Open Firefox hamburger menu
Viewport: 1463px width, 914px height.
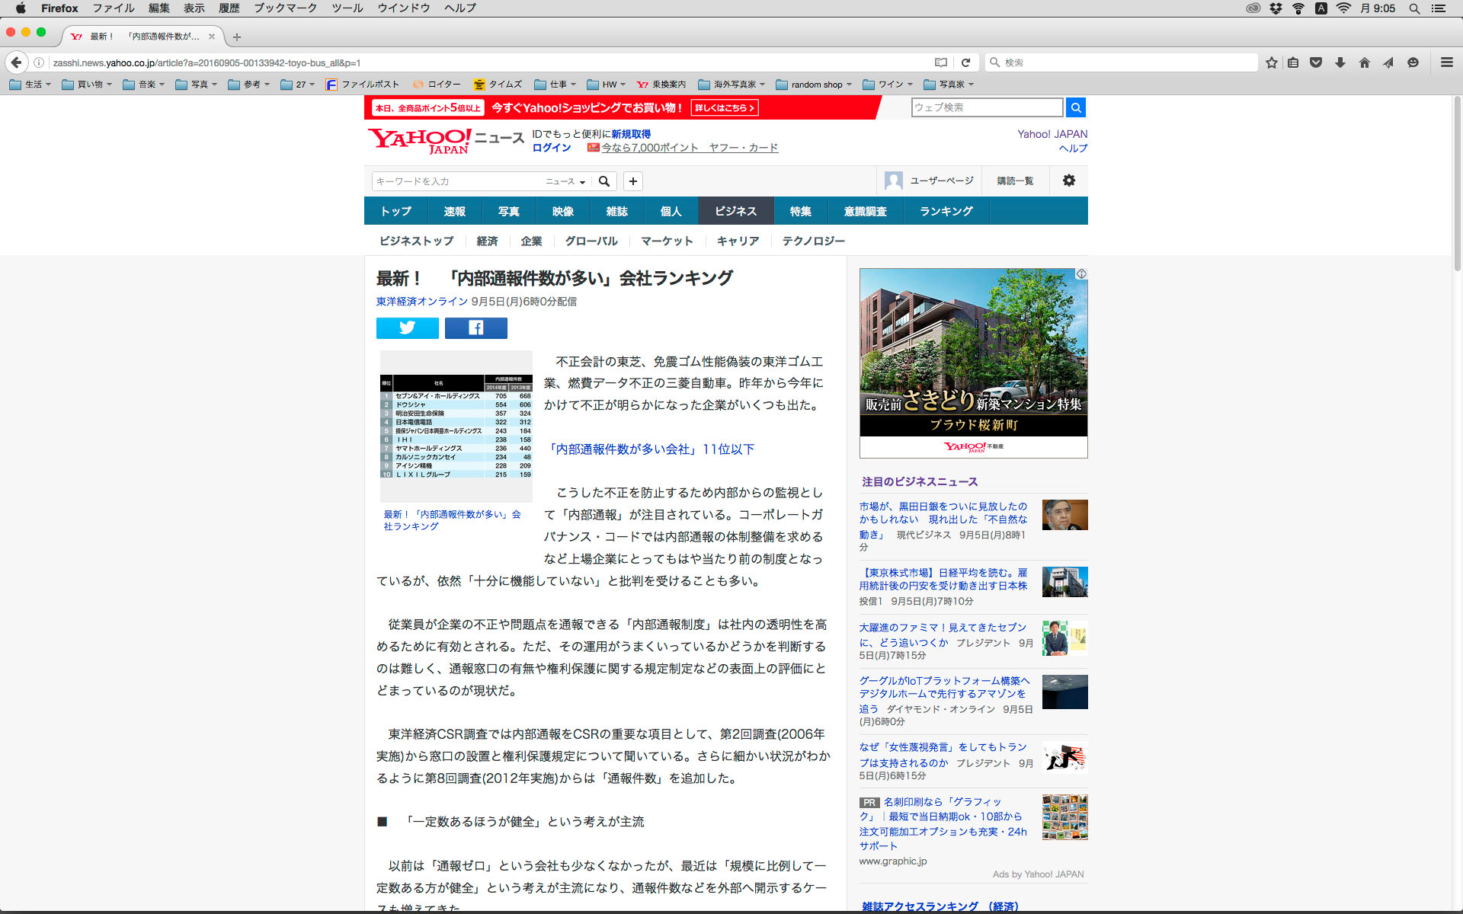(1446, 62)
